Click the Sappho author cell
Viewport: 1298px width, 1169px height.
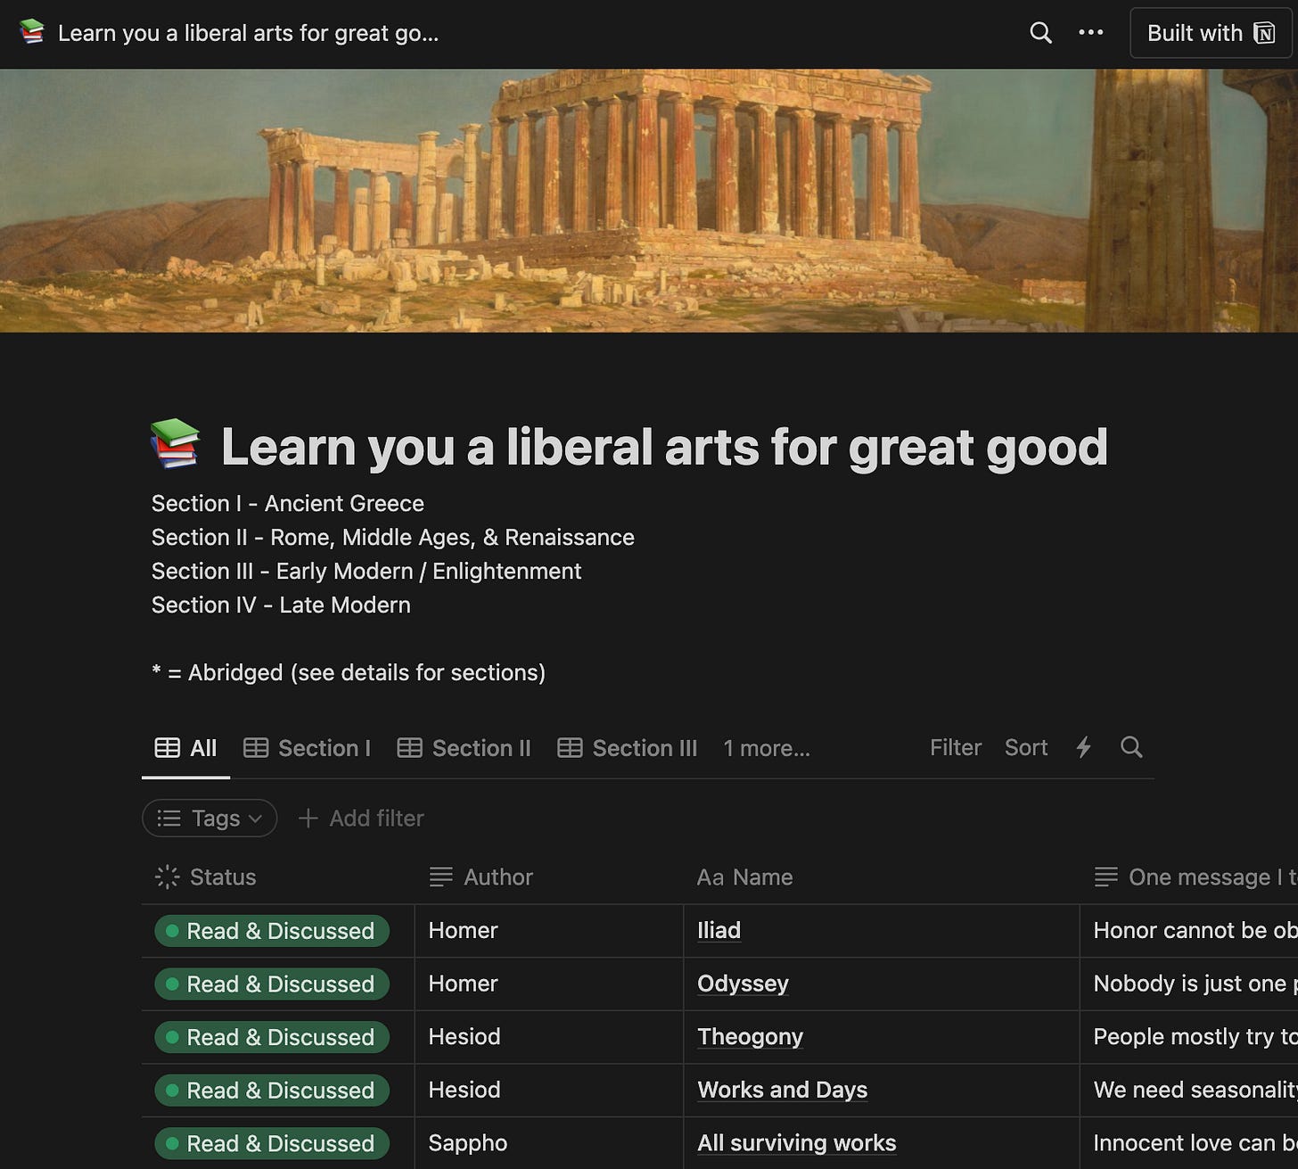(549, 1143)
